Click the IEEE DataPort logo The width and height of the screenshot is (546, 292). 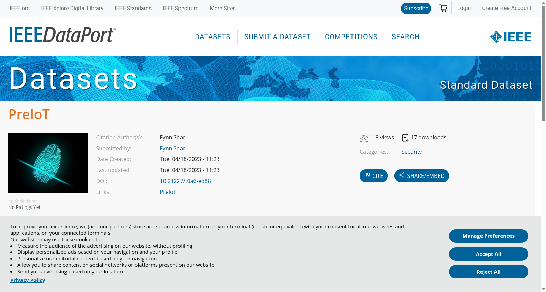pyautogui.click(x=62, y=35)
